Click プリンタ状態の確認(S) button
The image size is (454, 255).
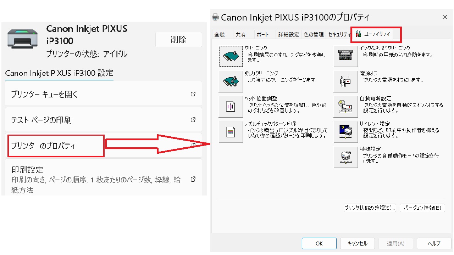(370, 208)
